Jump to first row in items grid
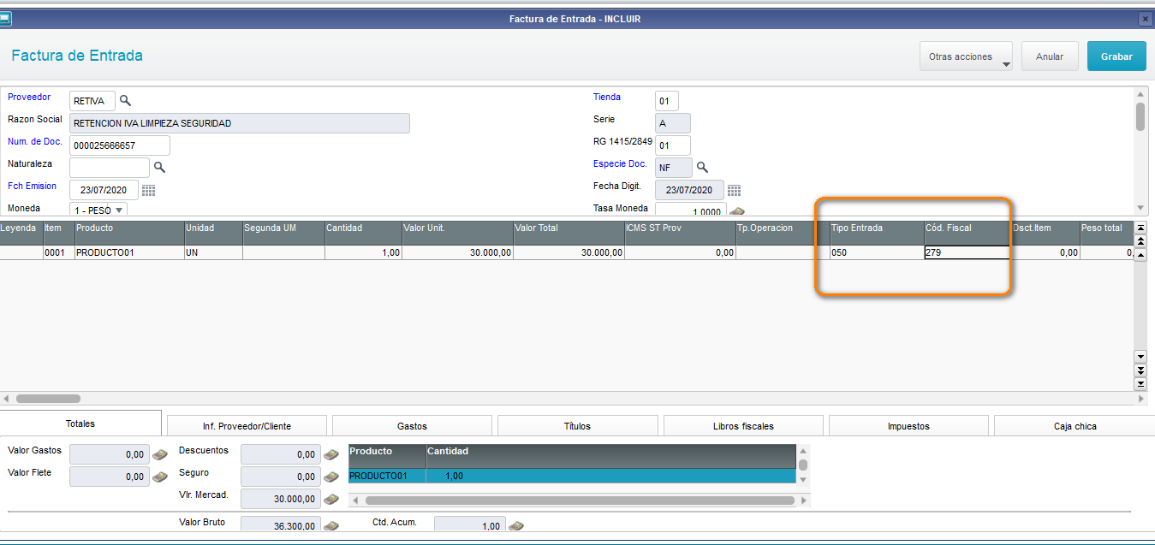Screen dimensions: 1155x545 (1140, 228)
